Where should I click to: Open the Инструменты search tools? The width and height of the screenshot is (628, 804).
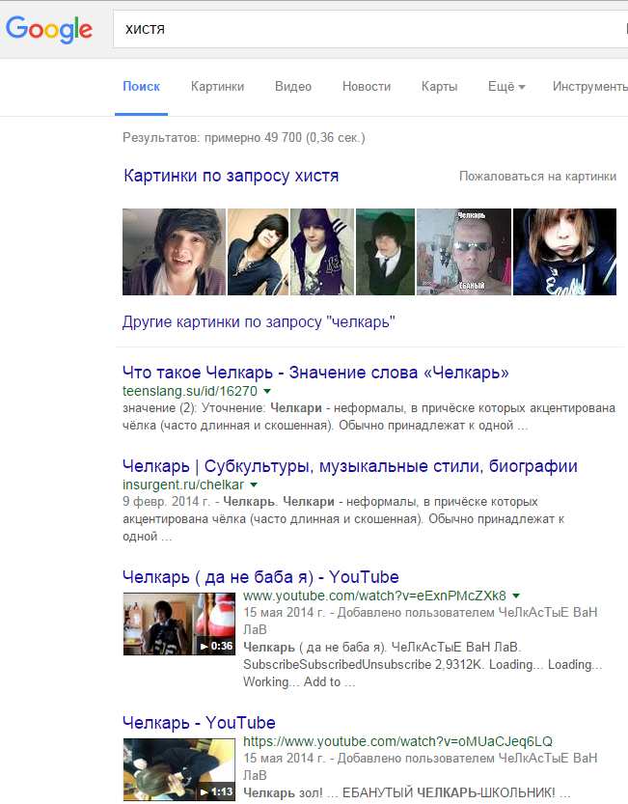[x=588, y=87]
